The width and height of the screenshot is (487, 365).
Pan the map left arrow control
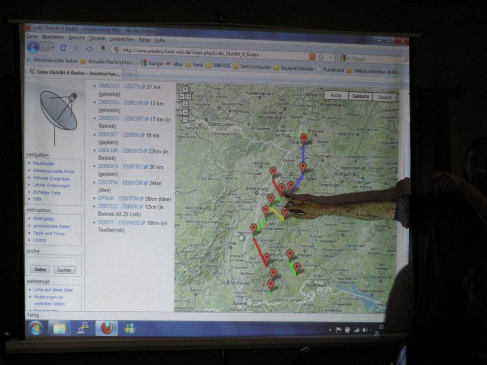pyautogui.click(x=182, y=97)
